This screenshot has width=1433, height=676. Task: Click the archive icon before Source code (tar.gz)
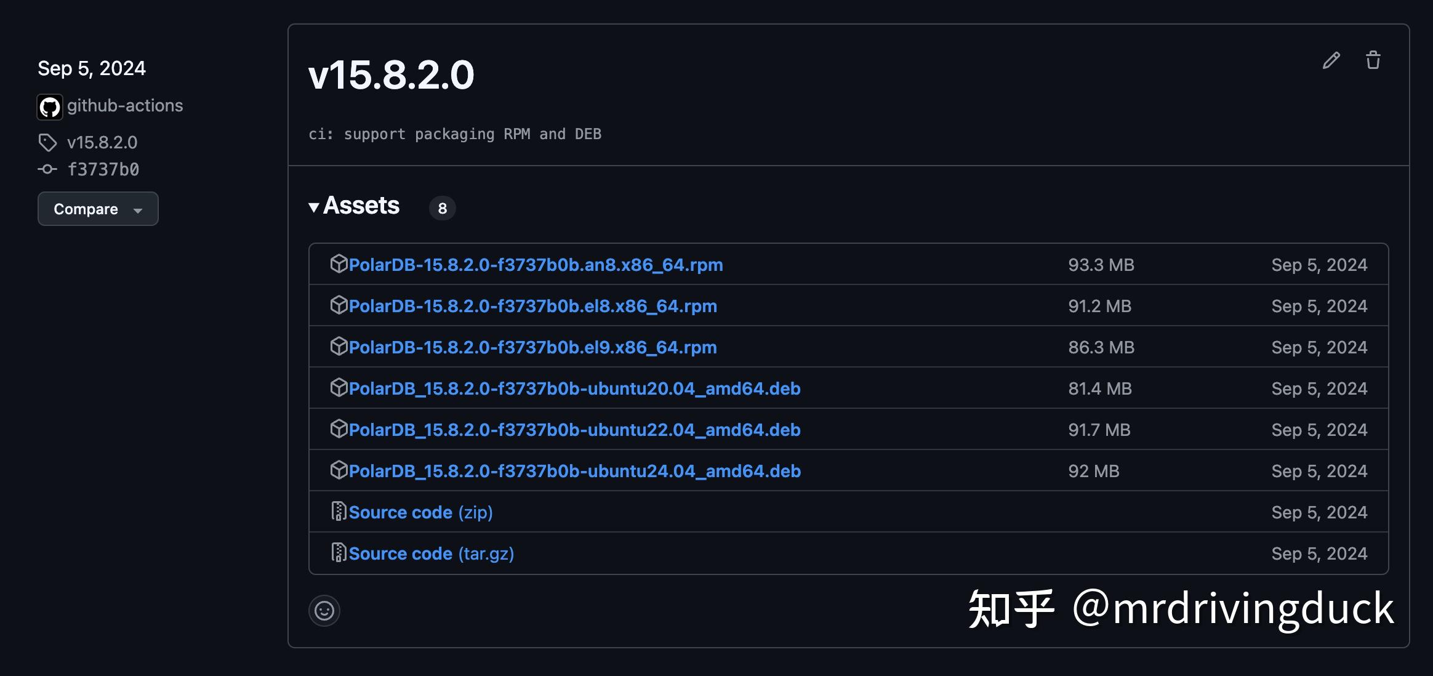339,553
